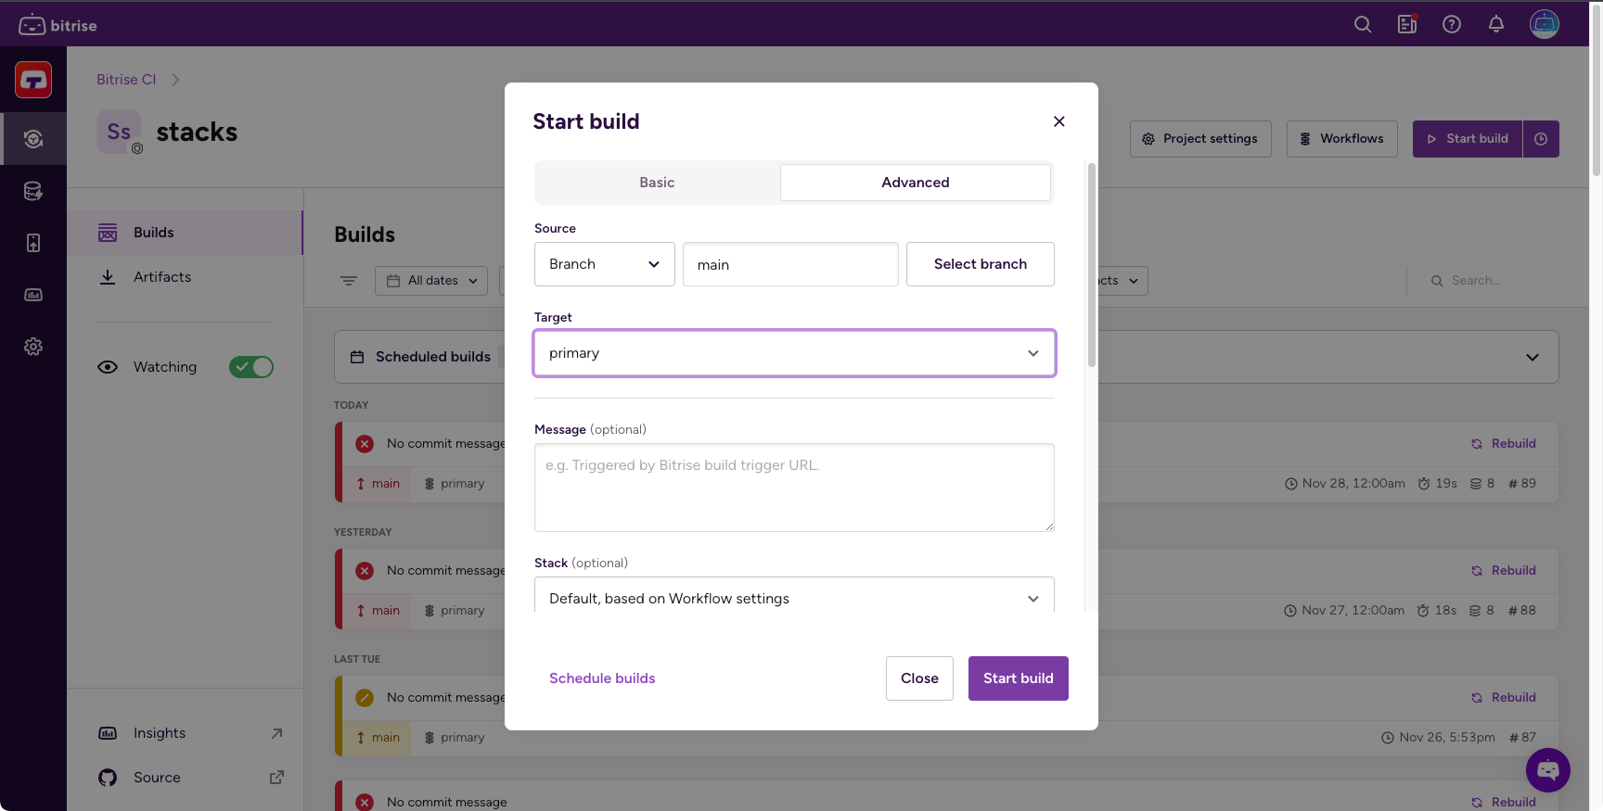Switch to the Basic tab
1603x811 pixels.
pos(657,183)
